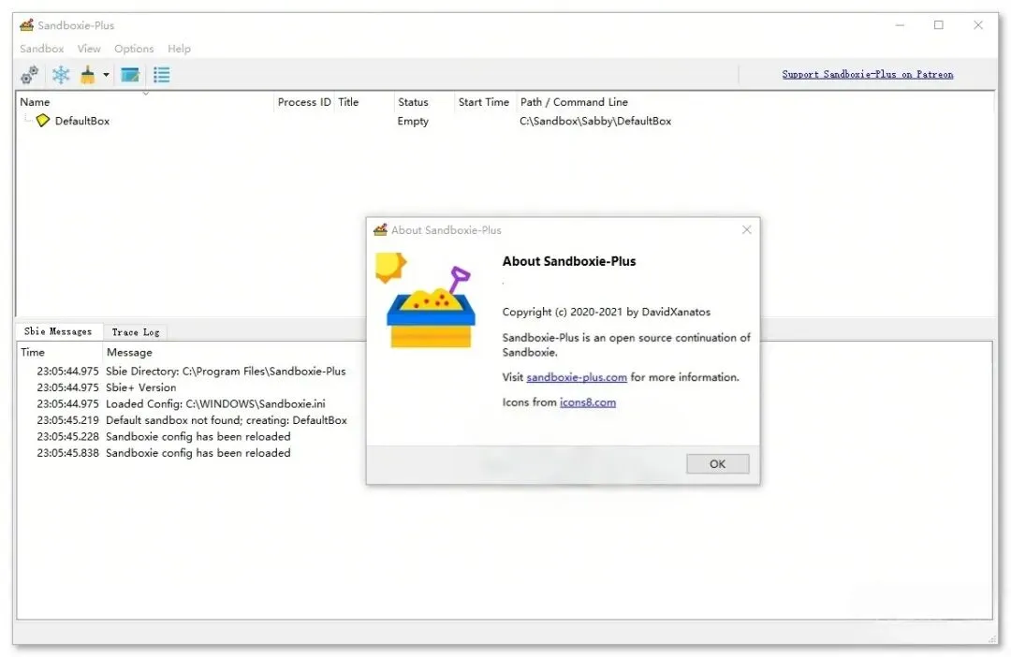Open the sandboxie-plus.com link
The height and width of the screenshot is (657, 1011).
[x=577, y=377]
